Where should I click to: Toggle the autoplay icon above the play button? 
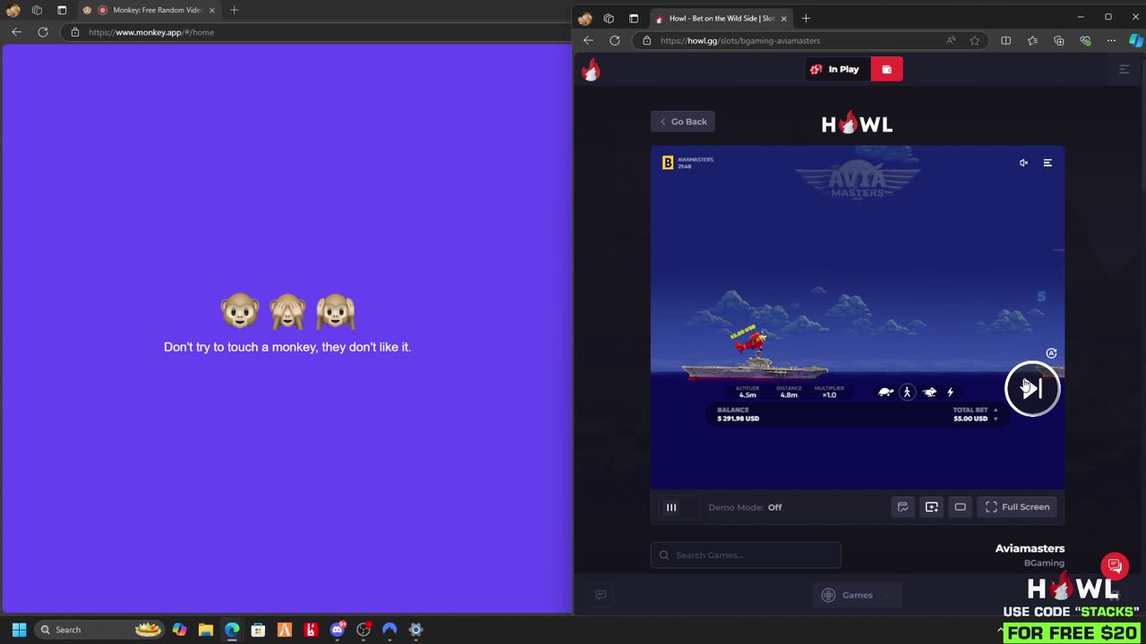point(1051,353)
